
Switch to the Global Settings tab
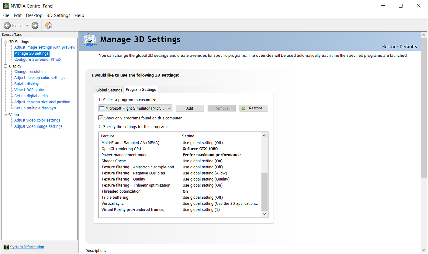tap(109, 90)
